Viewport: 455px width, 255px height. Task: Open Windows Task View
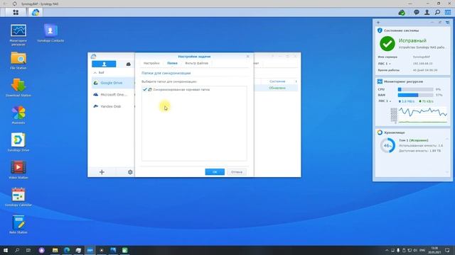pyautogui.click(x=28, y=250)
